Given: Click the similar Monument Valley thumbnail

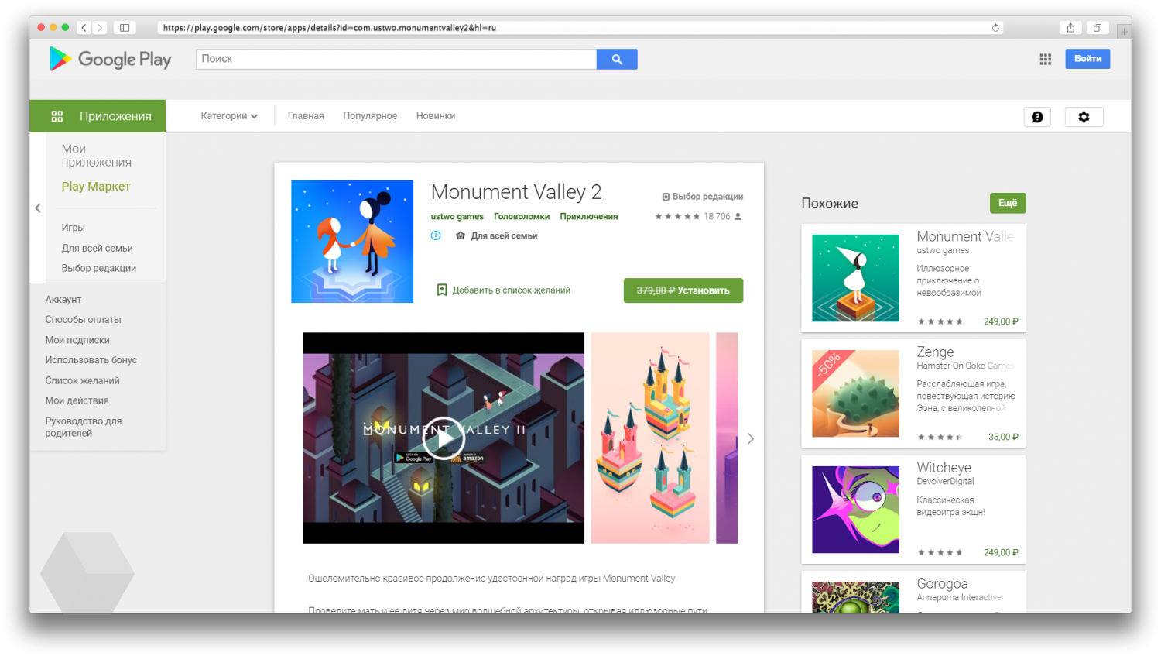Looking at the screenshot, I should (855, 278).
